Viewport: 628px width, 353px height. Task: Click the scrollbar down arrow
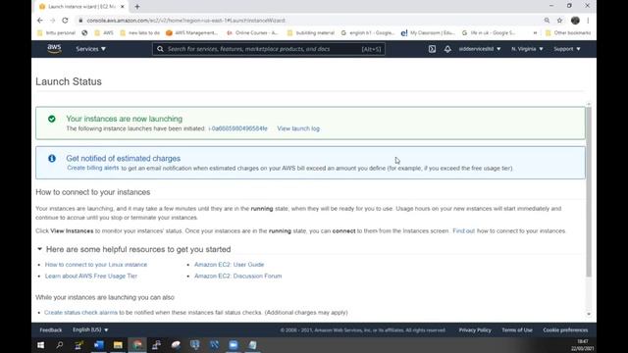589,314
